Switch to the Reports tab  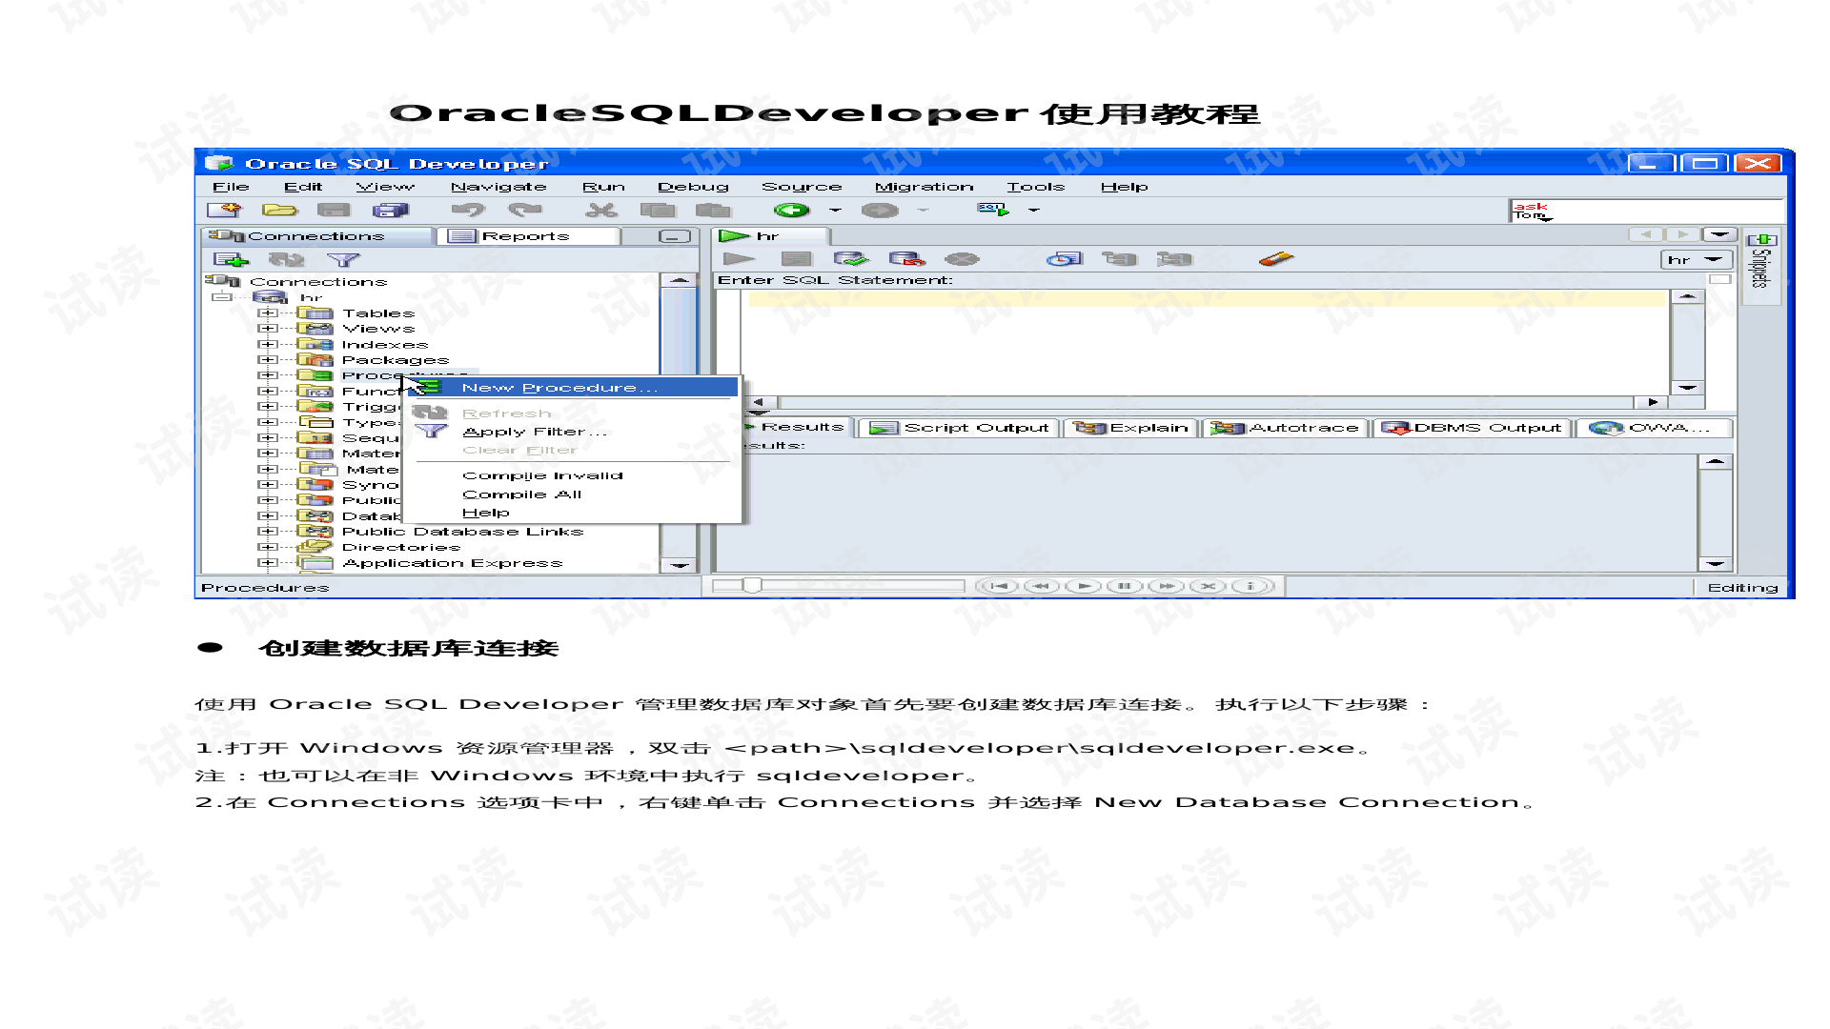pyautogui.click(x=523, y=236)
